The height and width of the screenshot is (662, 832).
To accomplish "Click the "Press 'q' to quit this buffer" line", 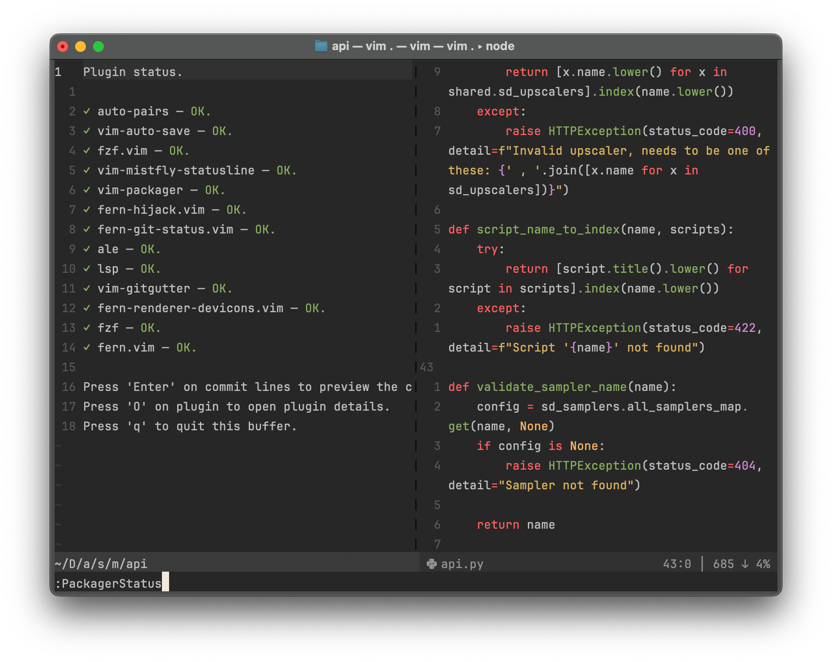I will (190, 426).
